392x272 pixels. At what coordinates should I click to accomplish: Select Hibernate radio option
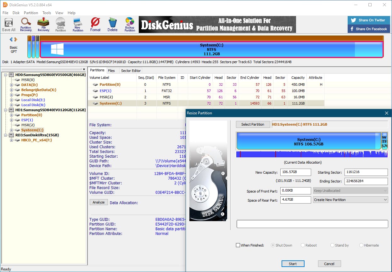(x=361, y=245)
